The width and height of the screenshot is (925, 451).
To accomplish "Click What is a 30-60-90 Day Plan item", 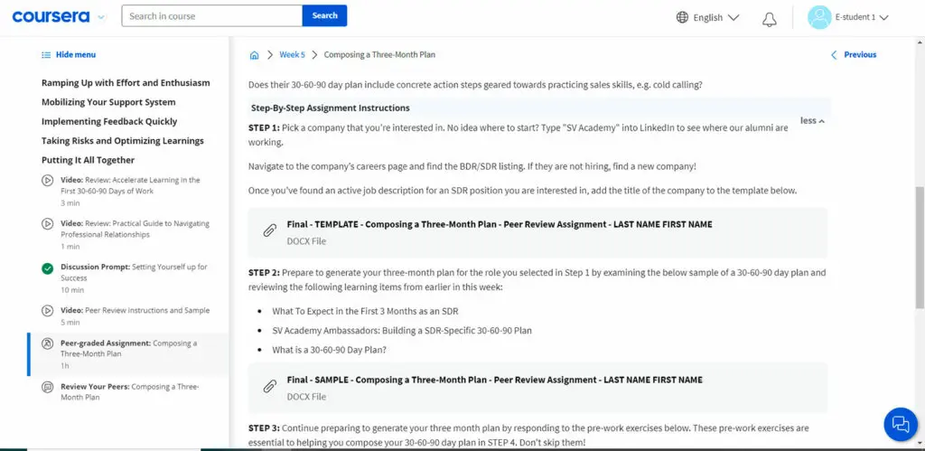I will pyautogui.click(x=329, y=350).
